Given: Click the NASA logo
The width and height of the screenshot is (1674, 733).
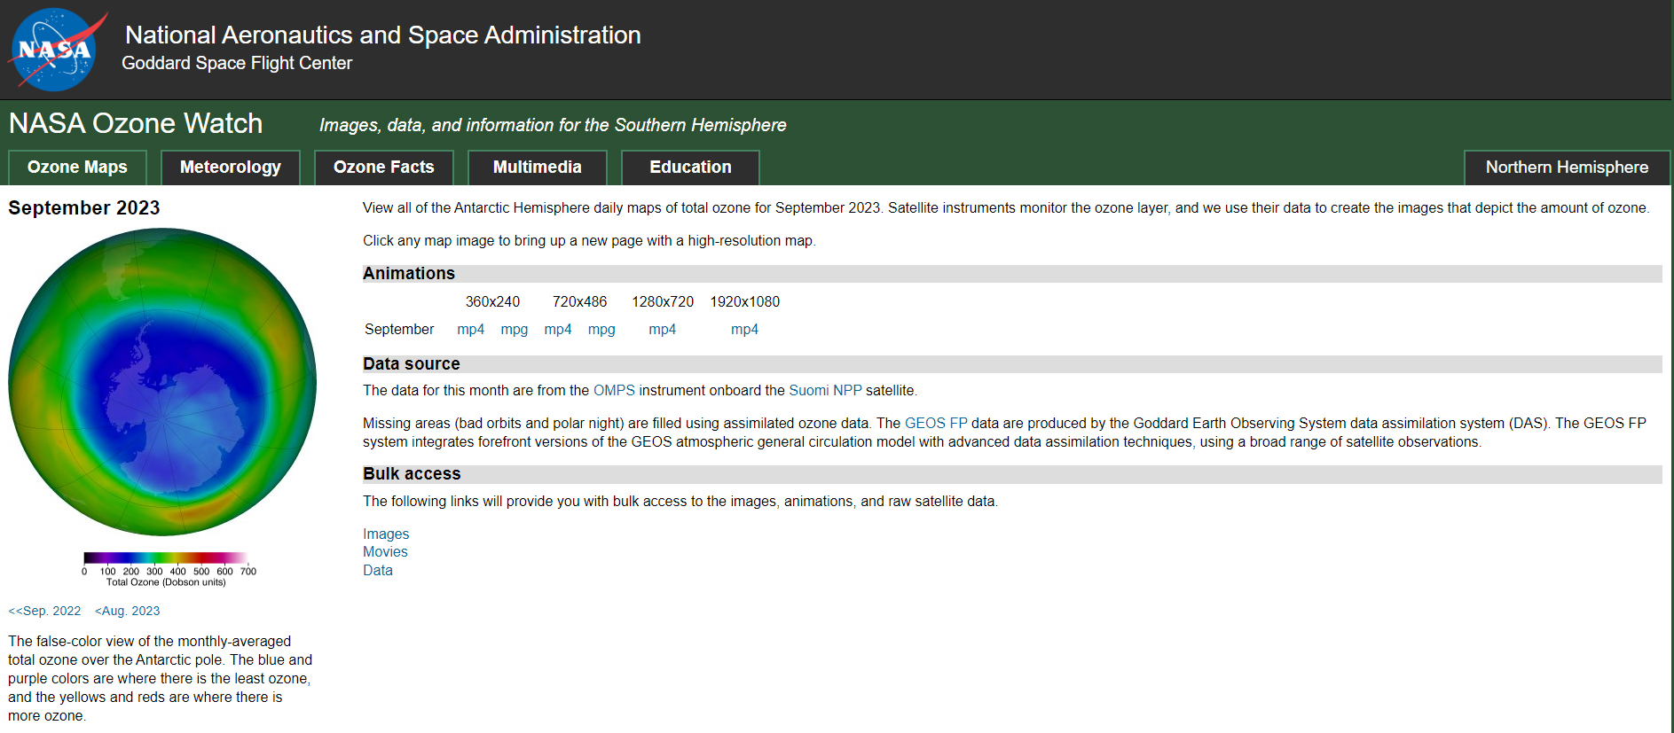Looking at the screenshot, I should (x=55, y=50).
